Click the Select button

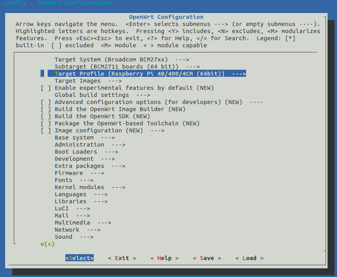pyautogui.click(x=80, y=258)
